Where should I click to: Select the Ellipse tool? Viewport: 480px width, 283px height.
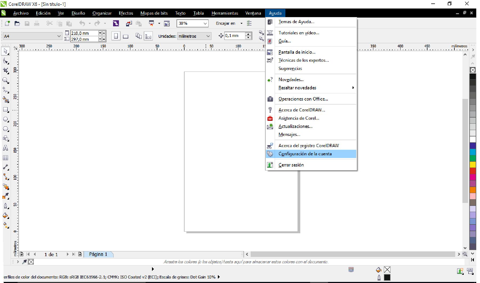tap(6, 119)
